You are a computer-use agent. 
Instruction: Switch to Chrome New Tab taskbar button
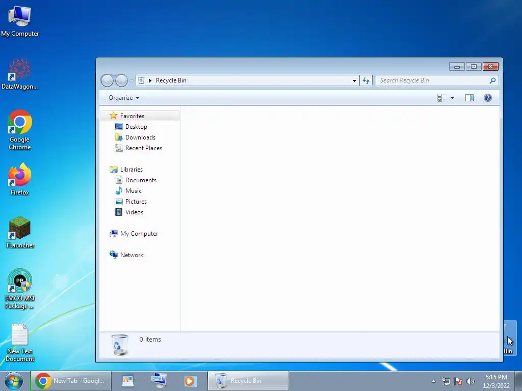coord(71,381)
